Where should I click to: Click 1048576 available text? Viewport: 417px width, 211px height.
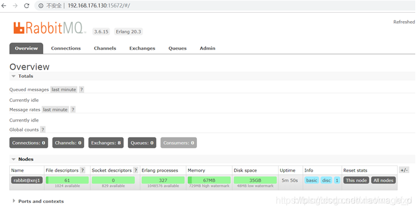point(163,186)
